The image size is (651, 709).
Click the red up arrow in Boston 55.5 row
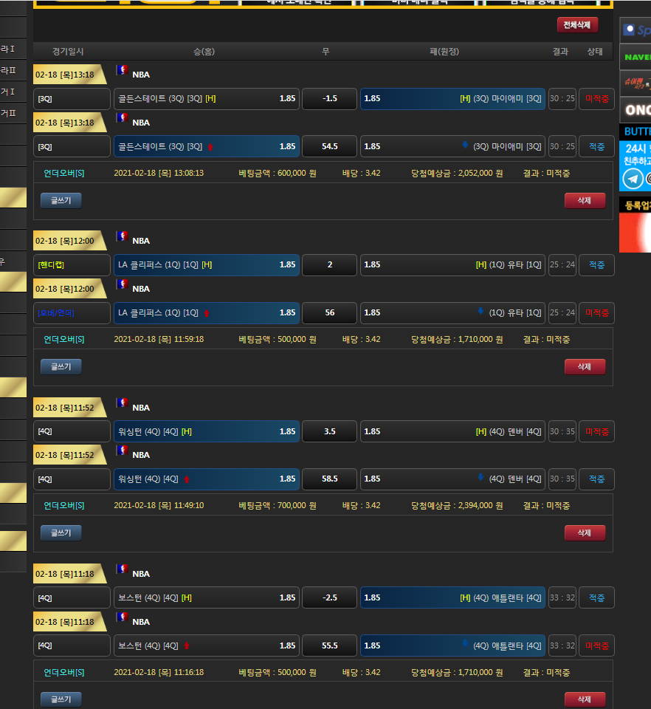(x=186, y=645)
